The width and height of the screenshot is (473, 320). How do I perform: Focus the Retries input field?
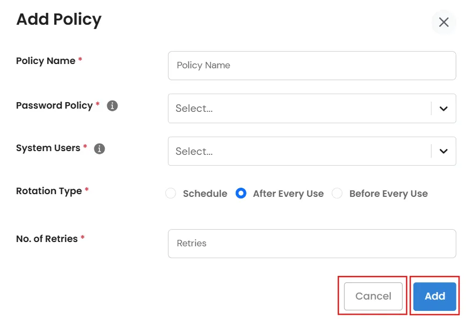312,244
